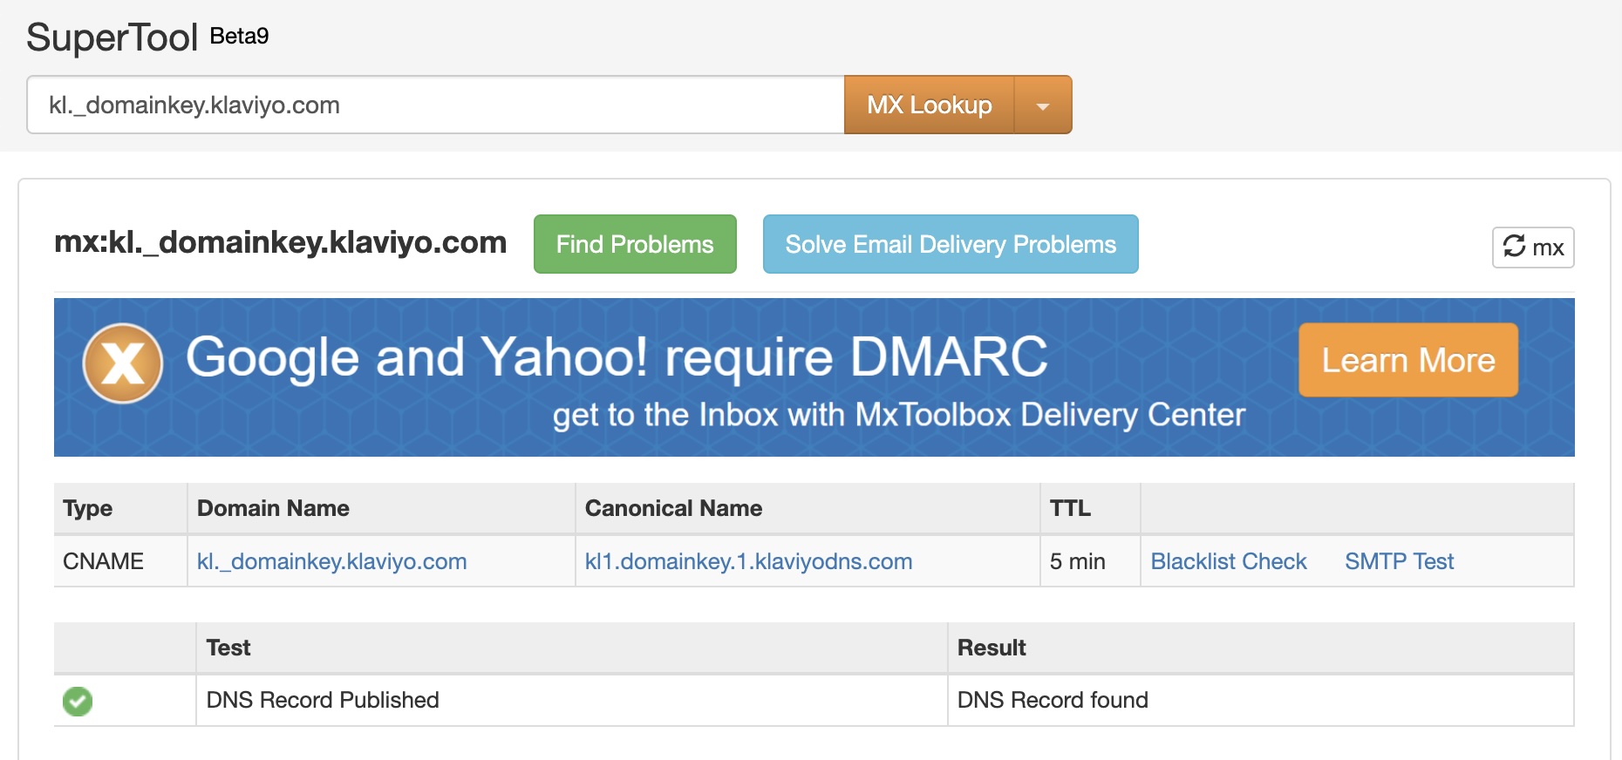
Task: Click the Domain Name column header
Action: [x=273, y=508]
